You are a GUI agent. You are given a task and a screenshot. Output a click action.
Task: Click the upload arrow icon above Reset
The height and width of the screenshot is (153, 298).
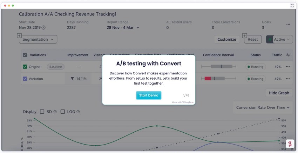pos(245,35)
